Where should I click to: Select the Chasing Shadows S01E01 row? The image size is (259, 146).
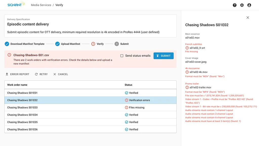coord(22,93)
